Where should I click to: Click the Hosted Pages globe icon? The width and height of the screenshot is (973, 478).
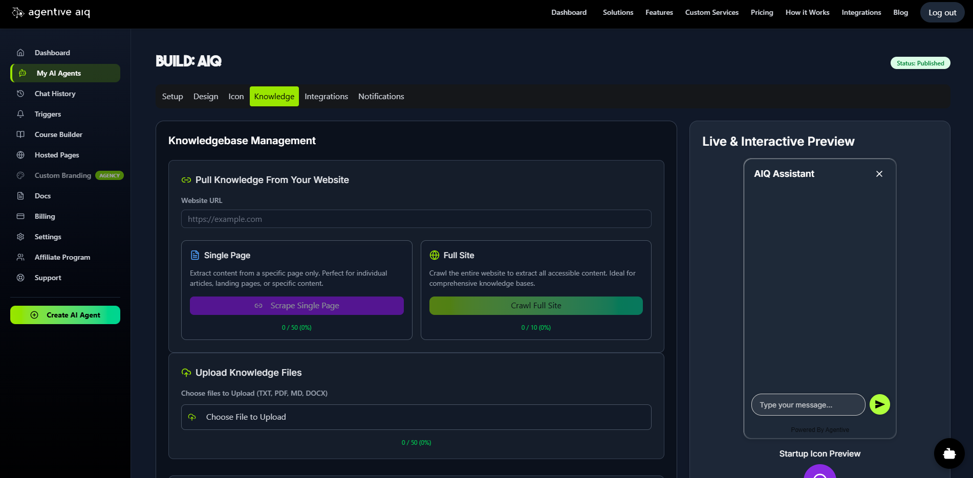20,155
